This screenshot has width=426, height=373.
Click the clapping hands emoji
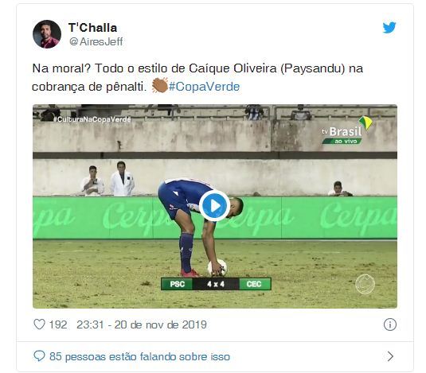tap(160, 85)
